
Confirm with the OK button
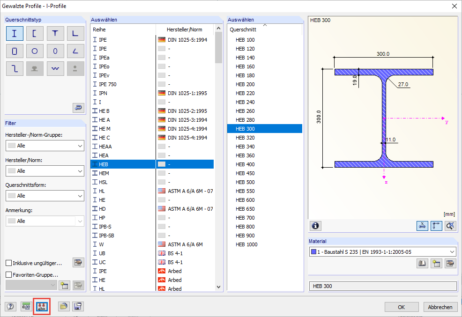tap(402, 307)
